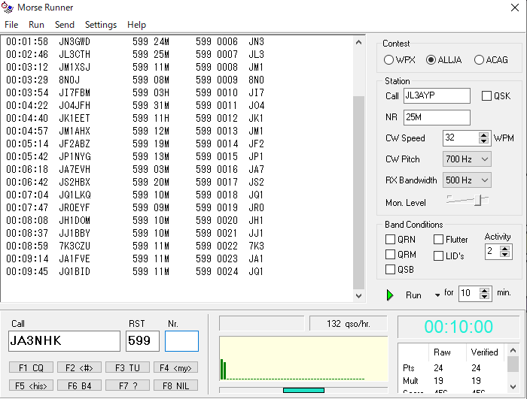Decrease Activity with the down arrow

point(506,255)
